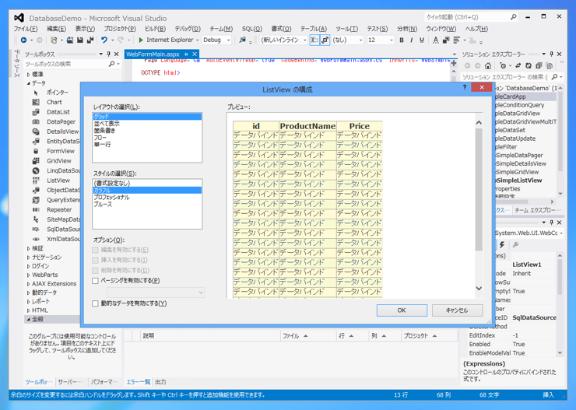Image resolution: width=576 pixels, height=410 pixels.
Task: Enable the dynamic data checkbox (動的なデータを有効にする)
Action: click(x=95, y=303)
